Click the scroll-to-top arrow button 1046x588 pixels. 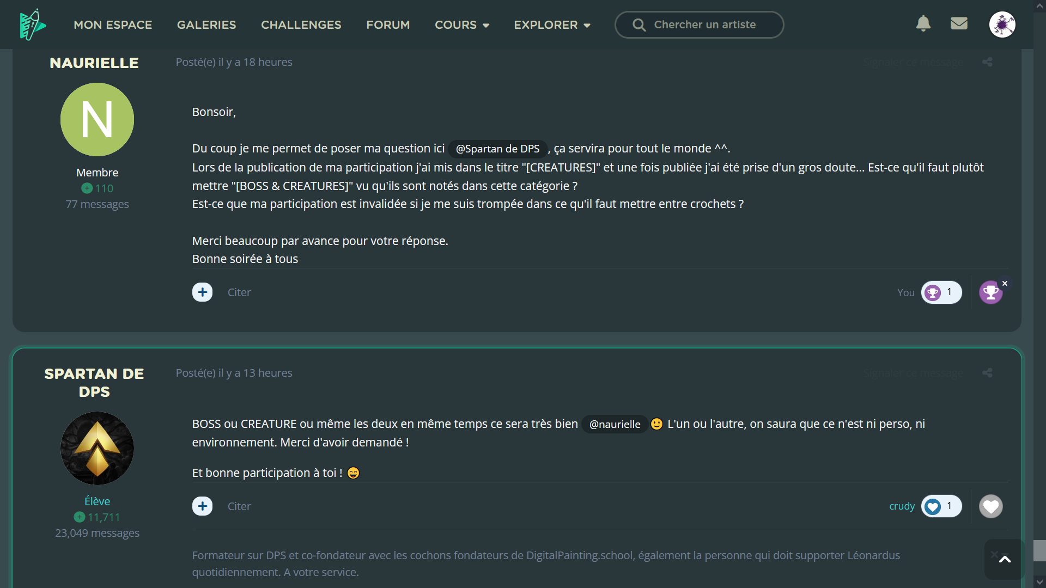click(1005, 559)
